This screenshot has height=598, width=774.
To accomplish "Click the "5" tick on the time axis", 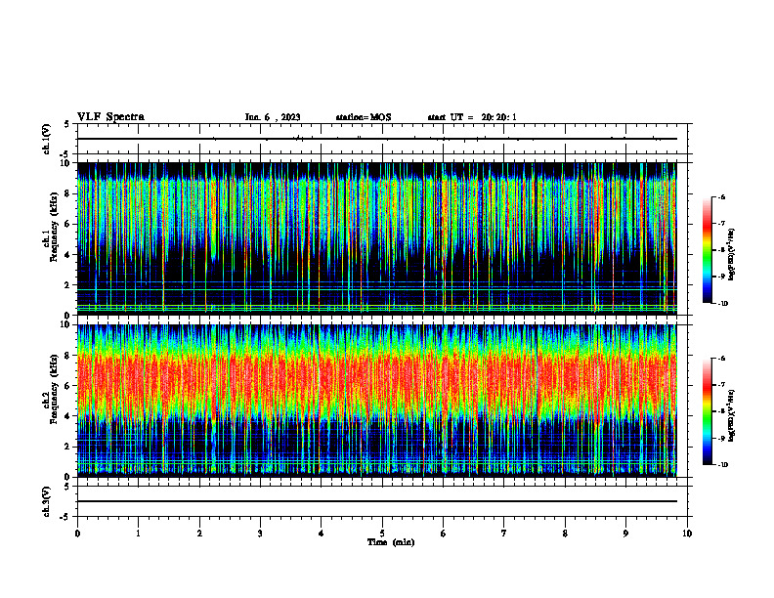I will coord(382,534).
